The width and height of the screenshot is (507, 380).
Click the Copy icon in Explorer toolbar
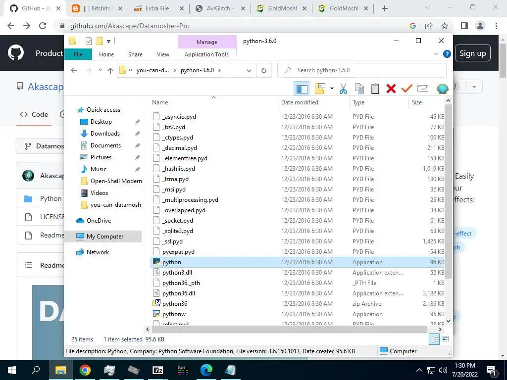coord(359,88)
